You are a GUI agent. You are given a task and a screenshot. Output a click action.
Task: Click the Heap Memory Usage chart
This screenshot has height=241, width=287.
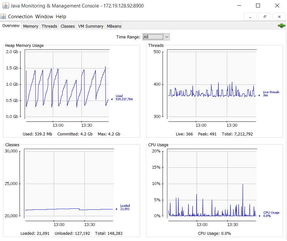pos(67,84)
